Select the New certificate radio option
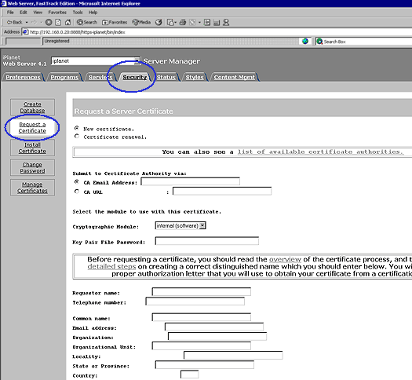Viewport: 412px width, 380px height. tap(77, 128)
